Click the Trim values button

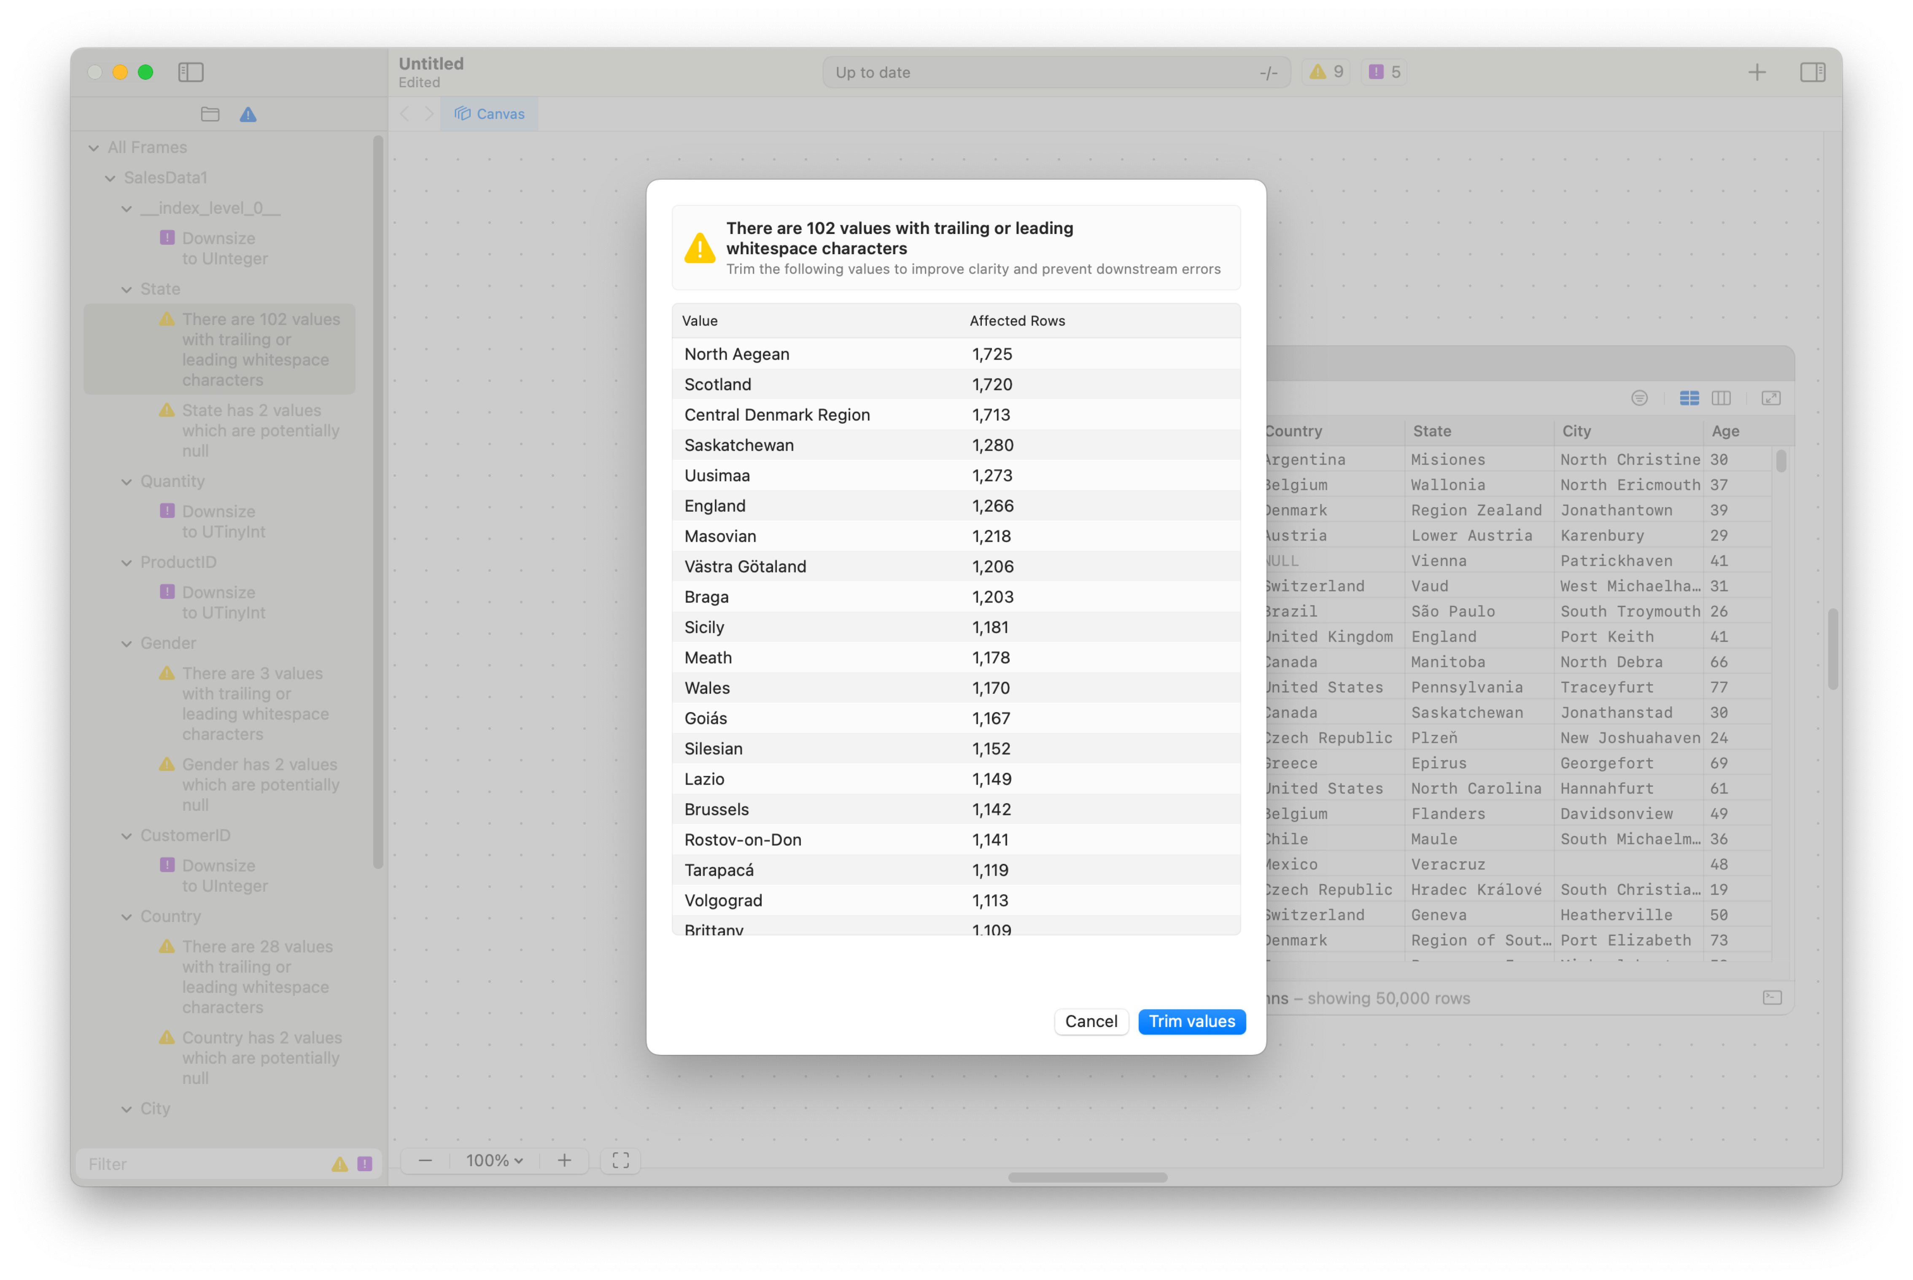[x=1191, y=1021]
